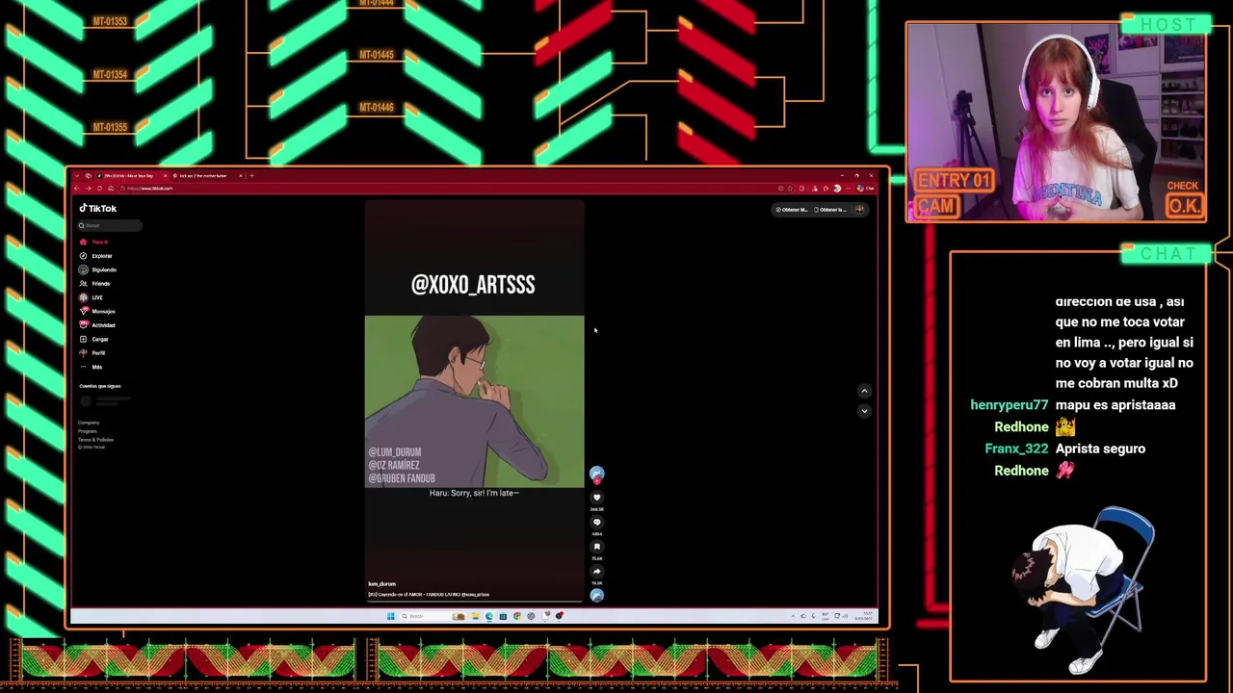This screenshot has width=1233, height=693.
Task: Open the Windows Start menu
Action: click(391, 616)
